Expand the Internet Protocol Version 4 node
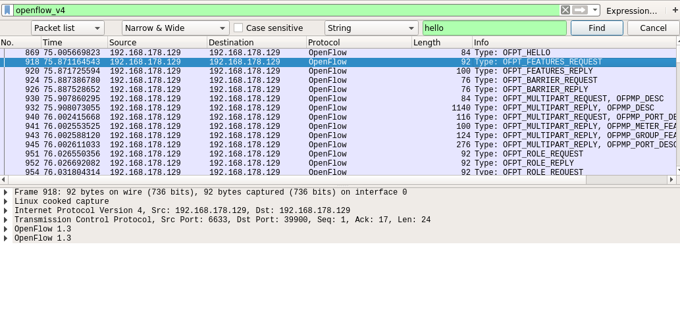 6,210
